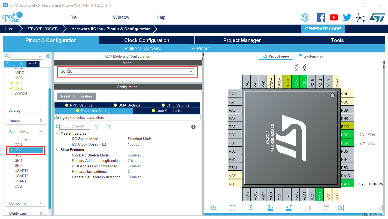388x219 pixels.
Task: Click the zoom out magnifier icon
Action: 251,208
